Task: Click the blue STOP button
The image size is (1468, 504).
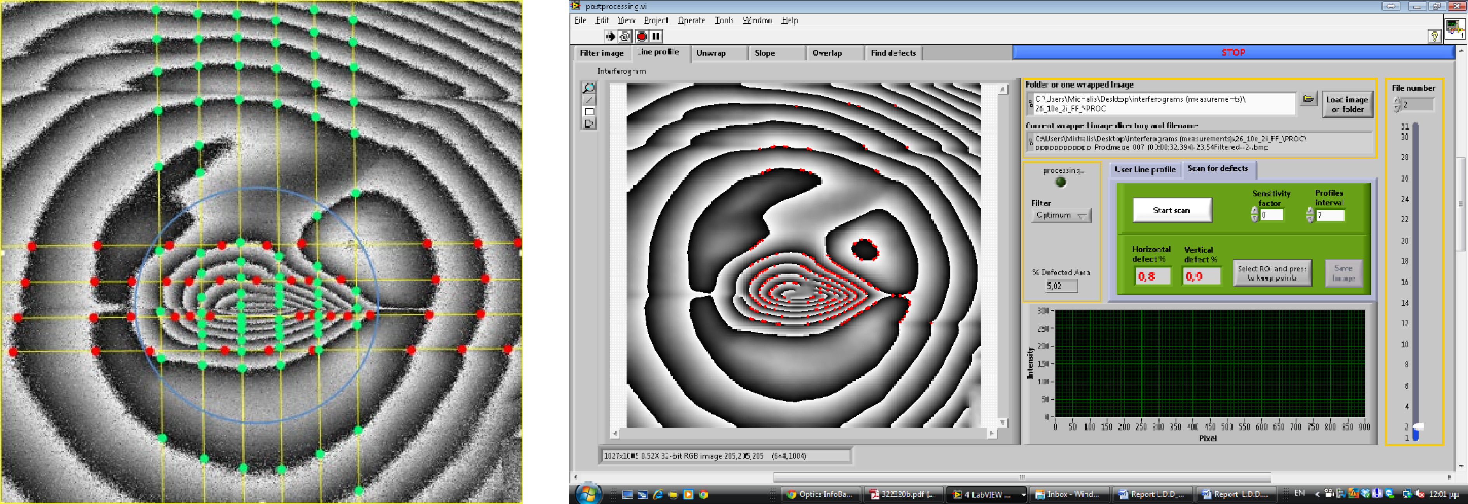Action: pyautogui.click(x=1233, y=52)
